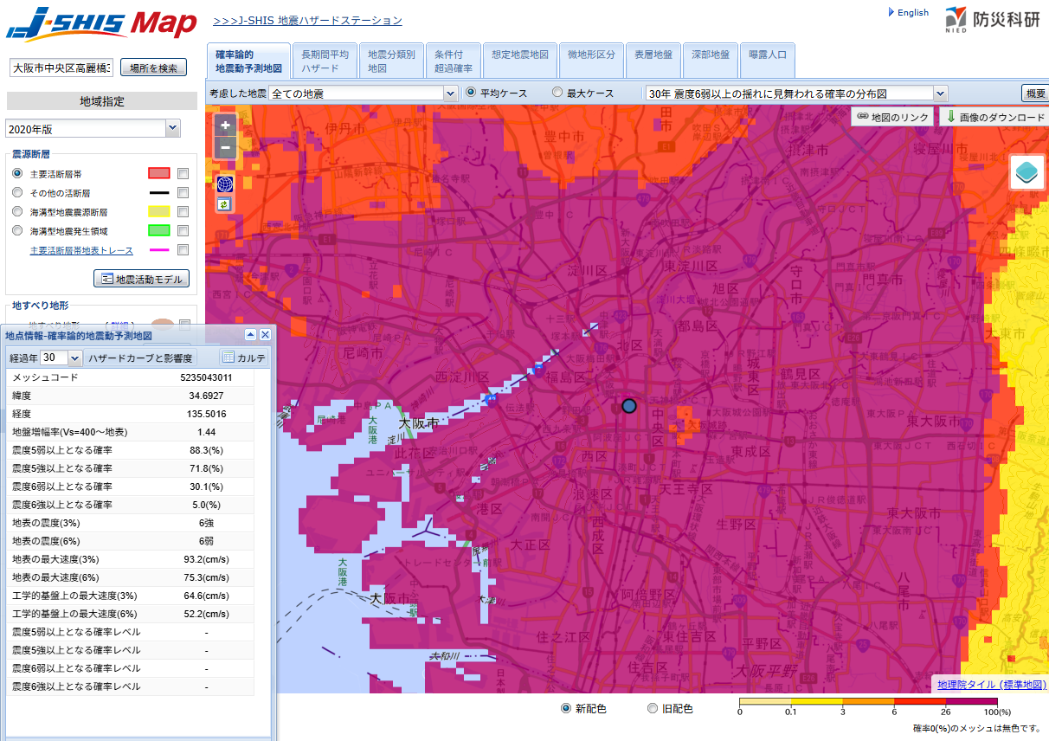Click the globe icon on the map
Screen dimensions: 1049x741
(225, 184)
